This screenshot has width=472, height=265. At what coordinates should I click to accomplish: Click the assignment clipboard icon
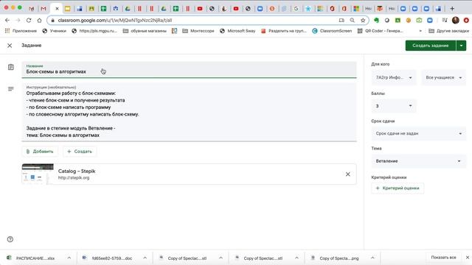pos(11,67)
